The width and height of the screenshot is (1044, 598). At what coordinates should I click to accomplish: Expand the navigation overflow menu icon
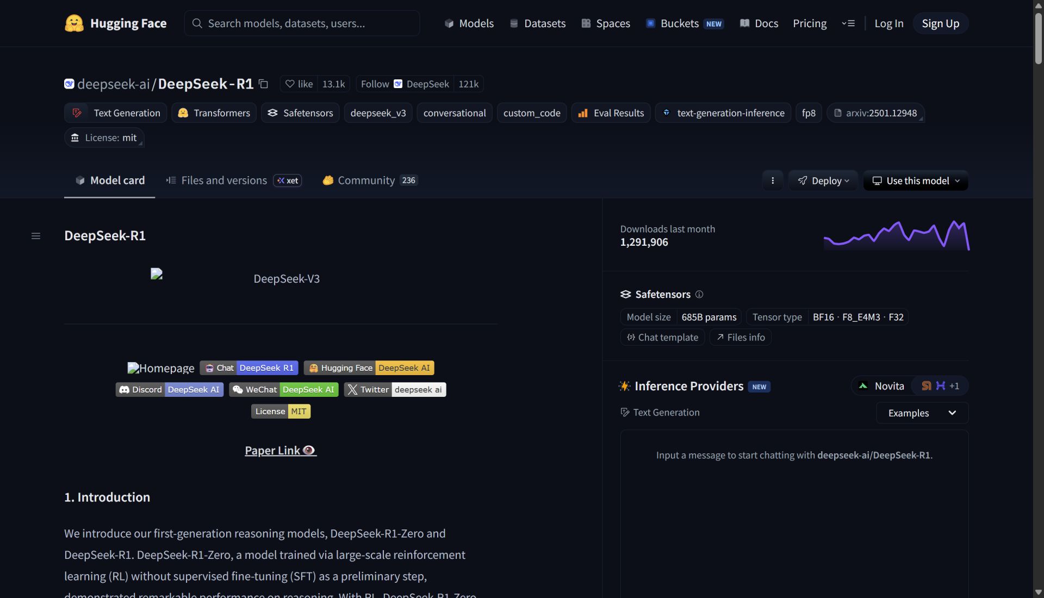tap(848, 23)
